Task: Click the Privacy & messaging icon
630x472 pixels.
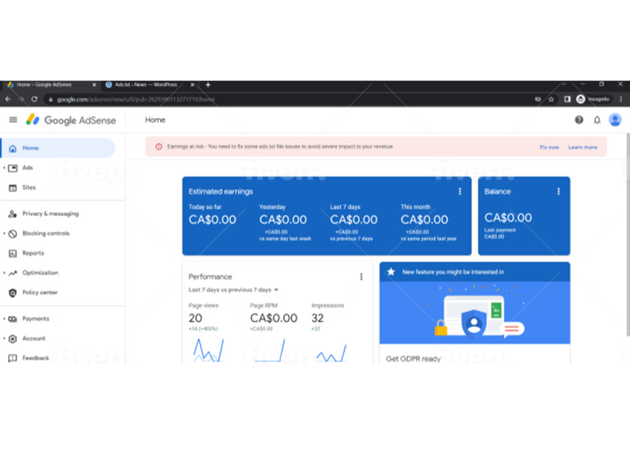Action: (13, 213)
